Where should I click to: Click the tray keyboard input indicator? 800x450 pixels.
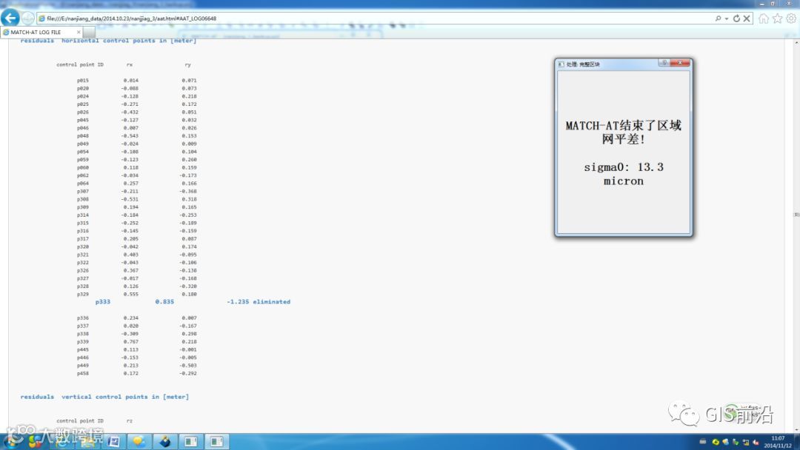click(x=702, y=441)
